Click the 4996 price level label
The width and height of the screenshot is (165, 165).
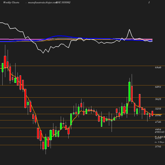158,115
